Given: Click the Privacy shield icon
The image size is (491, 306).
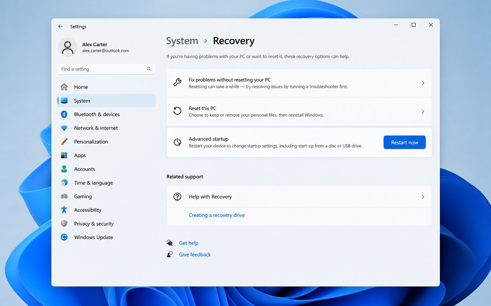Looking at the screenshot, I should tap(64, 224).
